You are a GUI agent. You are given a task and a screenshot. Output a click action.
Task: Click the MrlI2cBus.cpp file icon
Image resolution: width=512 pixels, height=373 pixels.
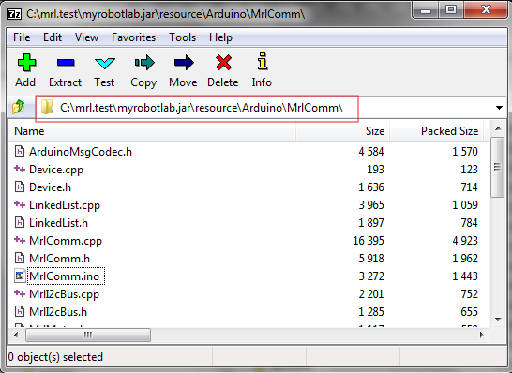(20, 293)
